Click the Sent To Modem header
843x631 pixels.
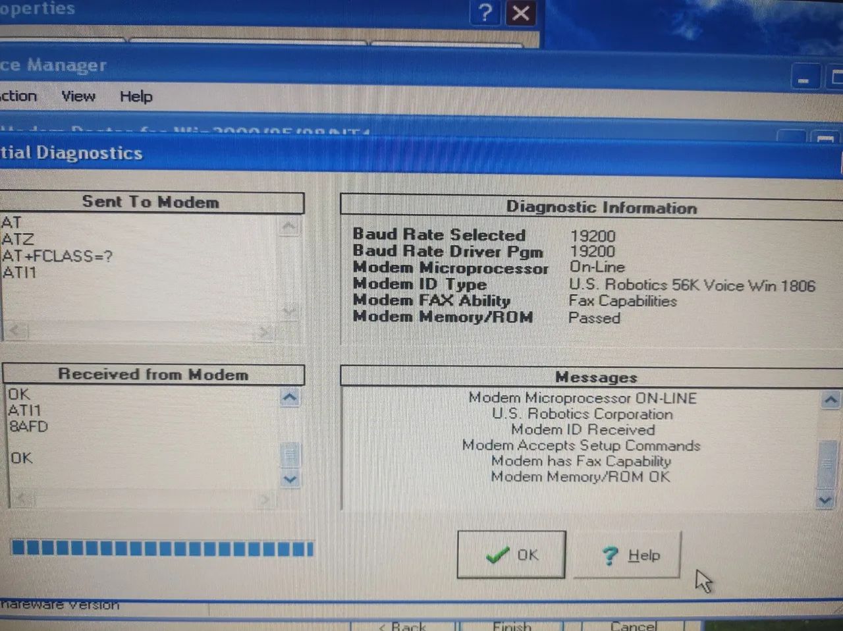pos(151,202)
